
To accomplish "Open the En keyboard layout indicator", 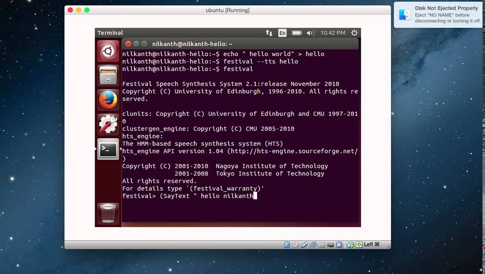I will coord(282,33).
